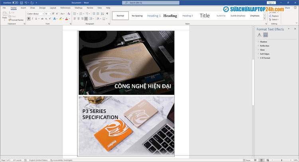Click inside the Search (Alt+Q) box

tap(151, 3)
